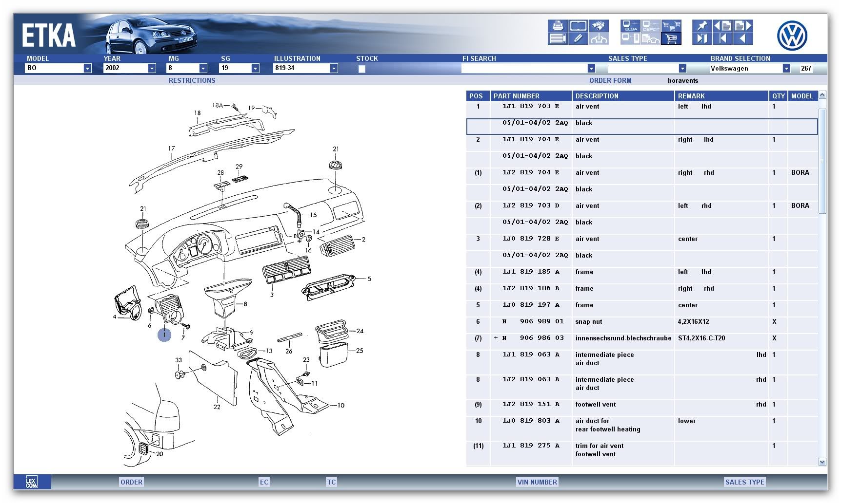Click the ORDER FORM link

610,80
